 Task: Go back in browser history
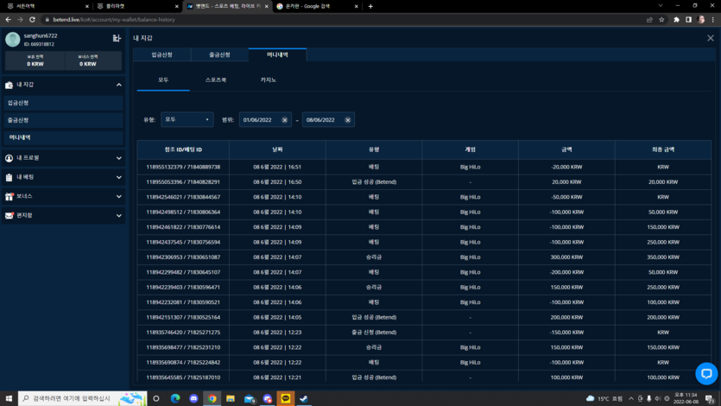click(8, 20)
